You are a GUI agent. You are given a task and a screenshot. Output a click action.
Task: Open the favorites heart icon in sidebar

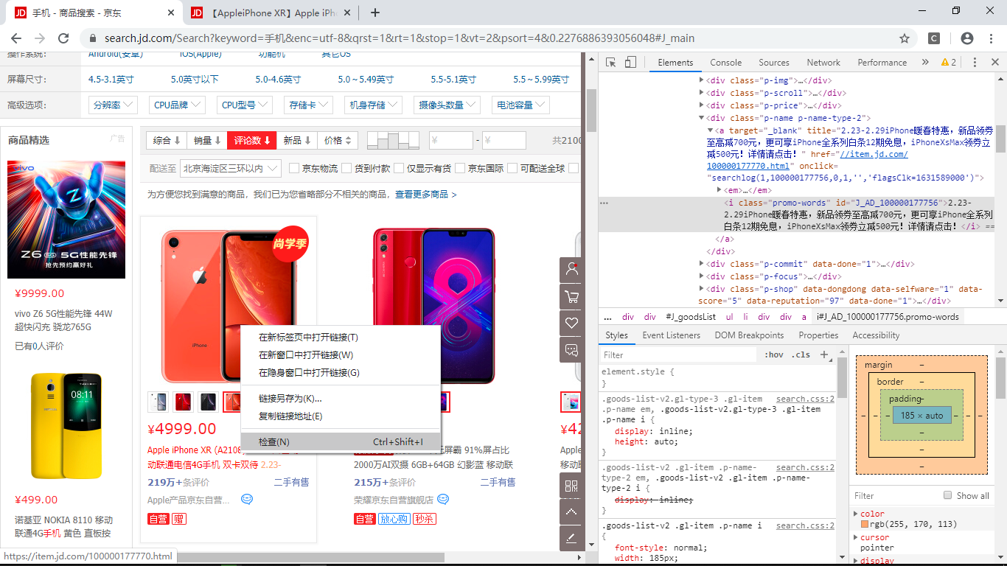[571, 324]
